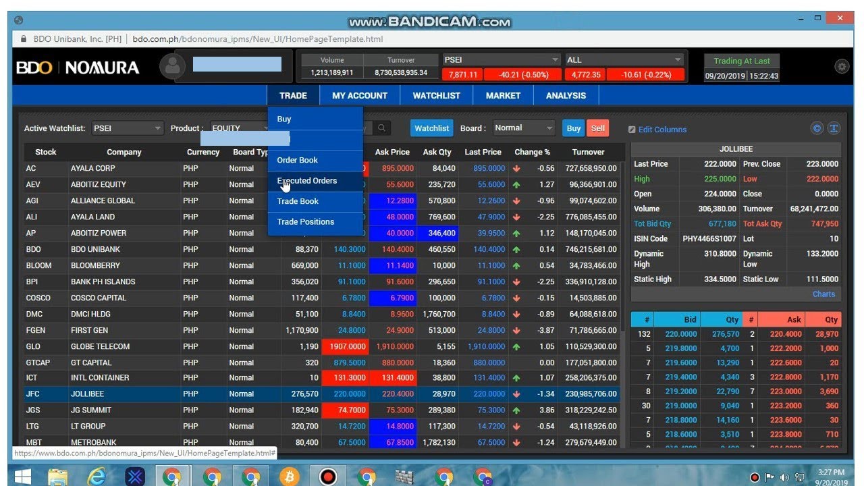Open the Board Normal dropdown
864x486 pixels.
(x=523, y=128)
